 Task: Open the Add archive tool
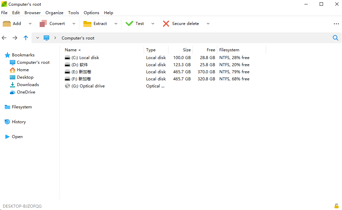click(14, 24)
